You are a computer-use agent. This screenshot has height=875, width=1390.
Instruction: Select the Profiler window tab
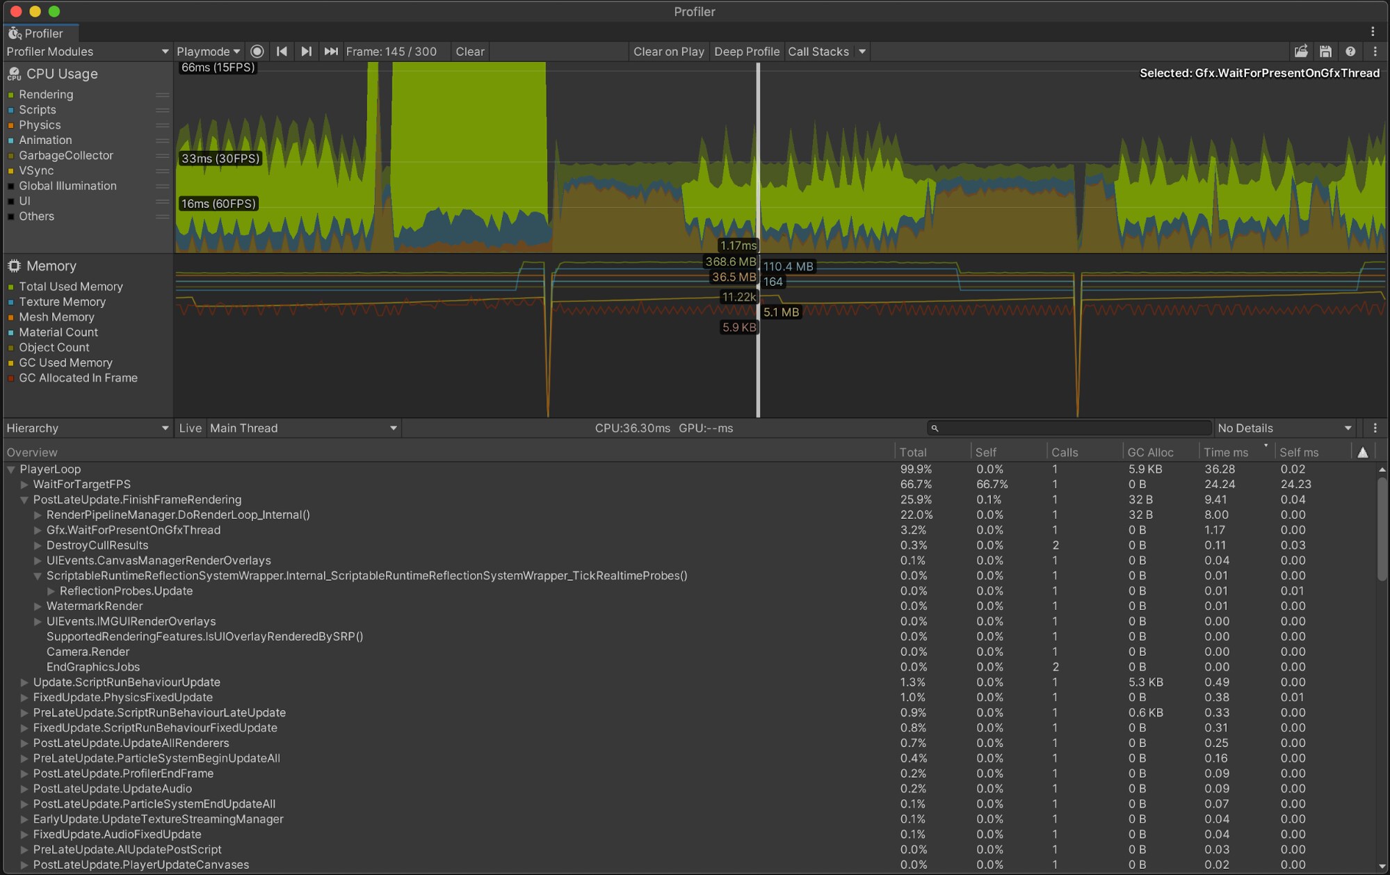point(40,33)
